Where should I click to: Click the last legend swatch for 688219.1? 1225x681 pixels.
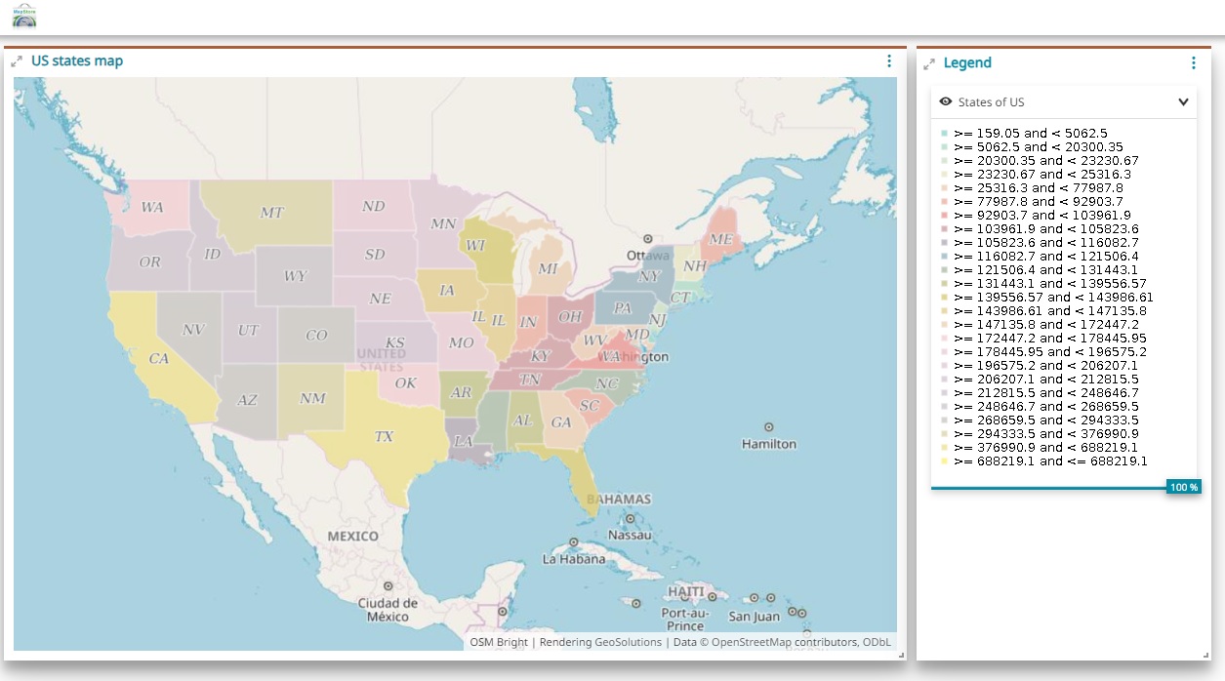(x=944, y=461)
